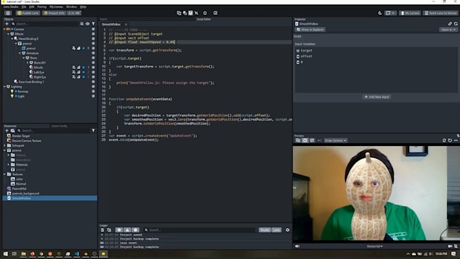Collapse the Textures folder
The width and height of the screenshot is (460, 259).
5,174
